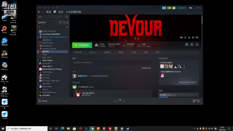Open the Origin desktop shortcut
Image resolution: width=233 pixels, height=131 pixels.
5,29
